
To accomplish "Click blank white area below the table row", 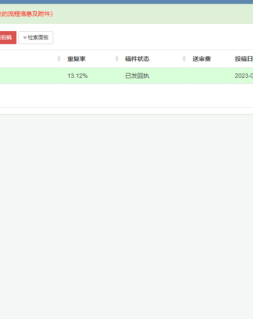I will (126, 95).
